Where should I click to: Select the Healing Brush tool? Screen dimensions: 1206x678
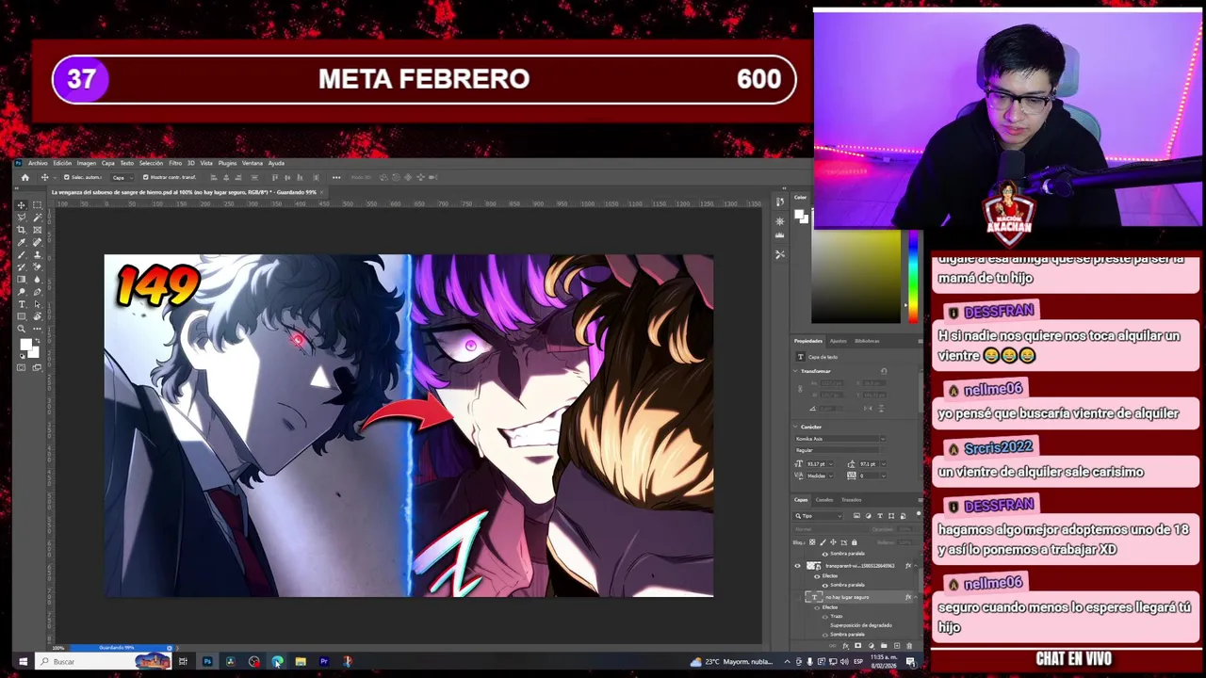37,242
